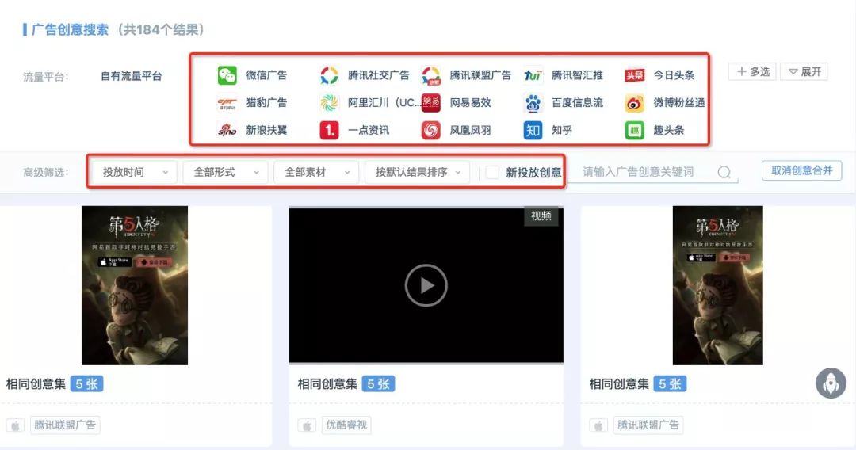This screenshot has width=856, height=450.
Task: Expand the platform list with 展开
Action: click(x=804, y=72)
